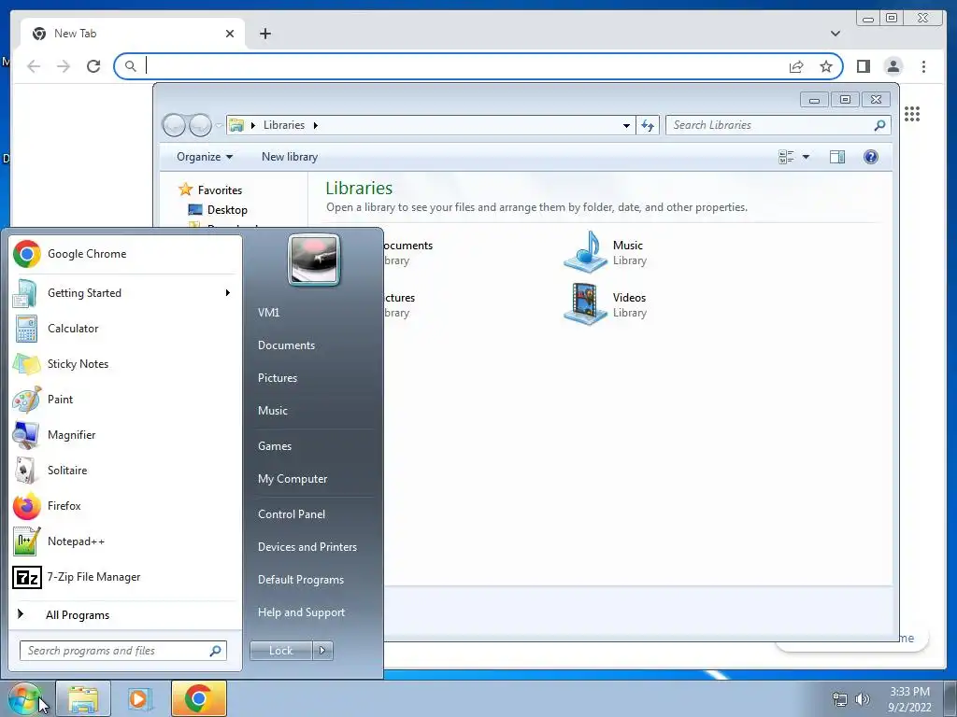Screen dimensions: 957x717
Task: Open Getting Started from Start menu
Action: tap(124, 293)
